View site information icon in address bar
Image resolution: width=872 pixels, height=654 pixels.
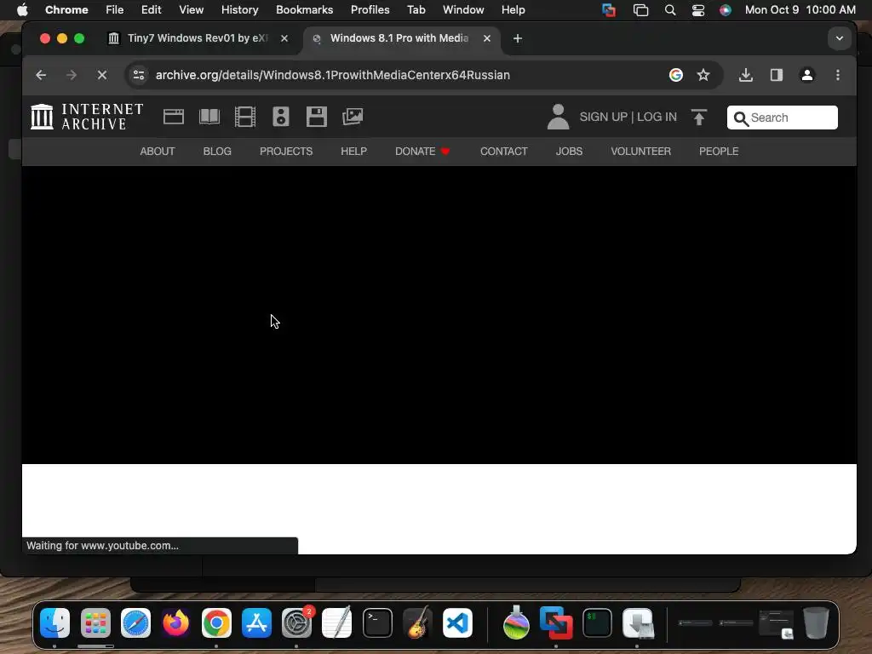[x=139, y=75]
